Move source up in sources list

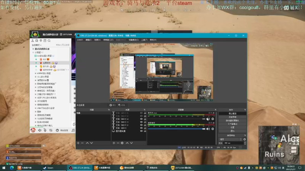(127, 143)
